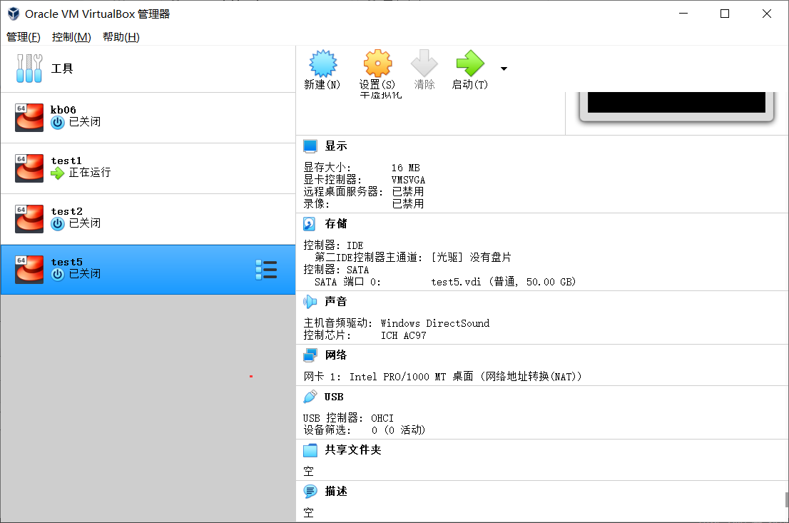Click the 工具 icon in the sidebar

click(x=29, y=68)
